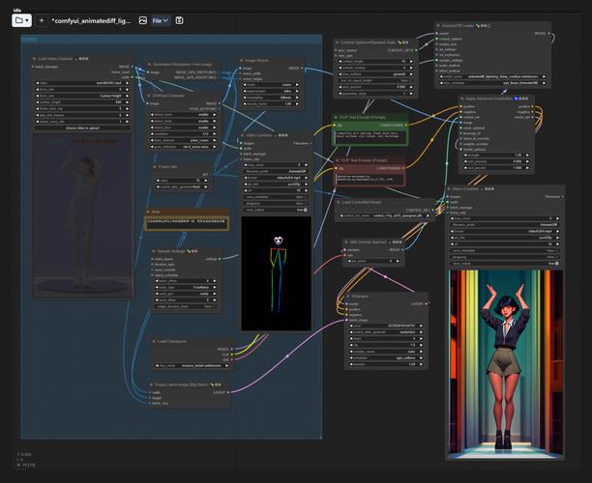Click the image icon beside the workflow name

pos(143,20)
